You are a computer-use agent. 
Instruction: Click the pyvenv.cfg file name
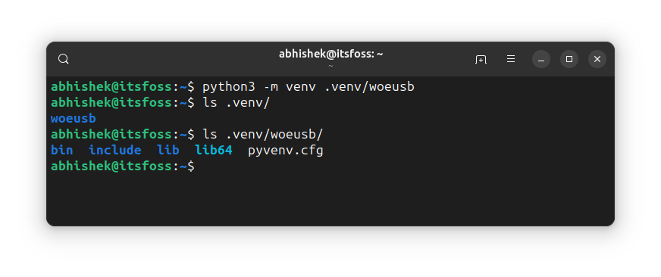coord(285,151)
